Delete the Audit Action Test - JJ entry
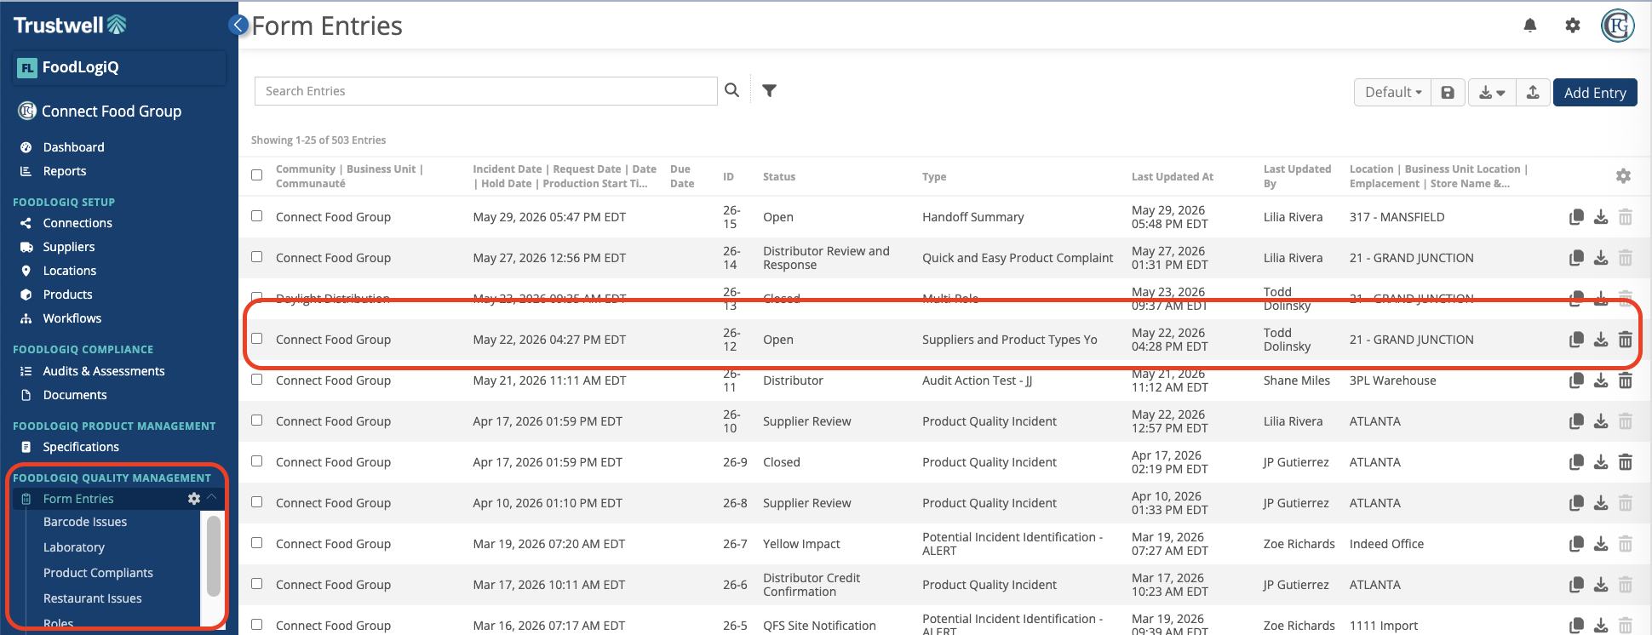Screen dimensions: 1652x635 click(1625, 380)
